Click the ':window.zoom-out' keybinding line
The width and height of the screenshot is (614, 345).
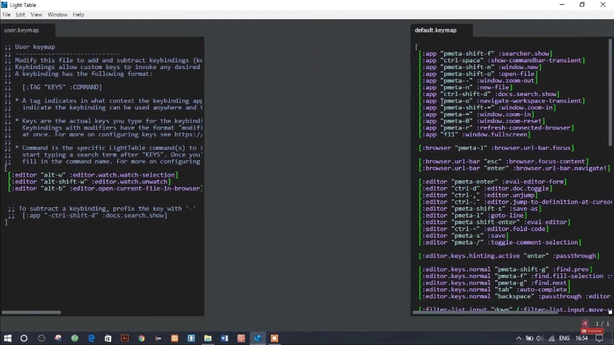479,80
